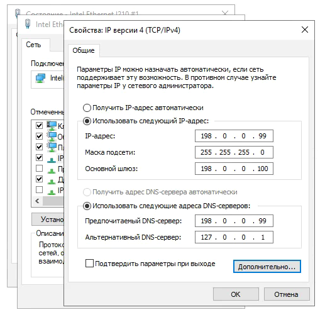Select 'Использовать следующий IP-адрес' radio button

87,121
